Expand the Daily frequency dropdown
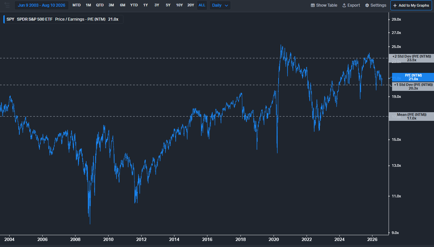The image size is (434, 247). click(220, 5)
